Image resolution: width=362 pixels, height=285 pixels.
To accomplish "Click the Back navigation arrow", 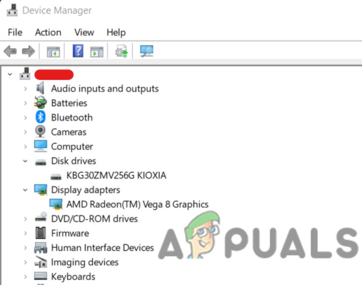I will [x=11, y=51].
